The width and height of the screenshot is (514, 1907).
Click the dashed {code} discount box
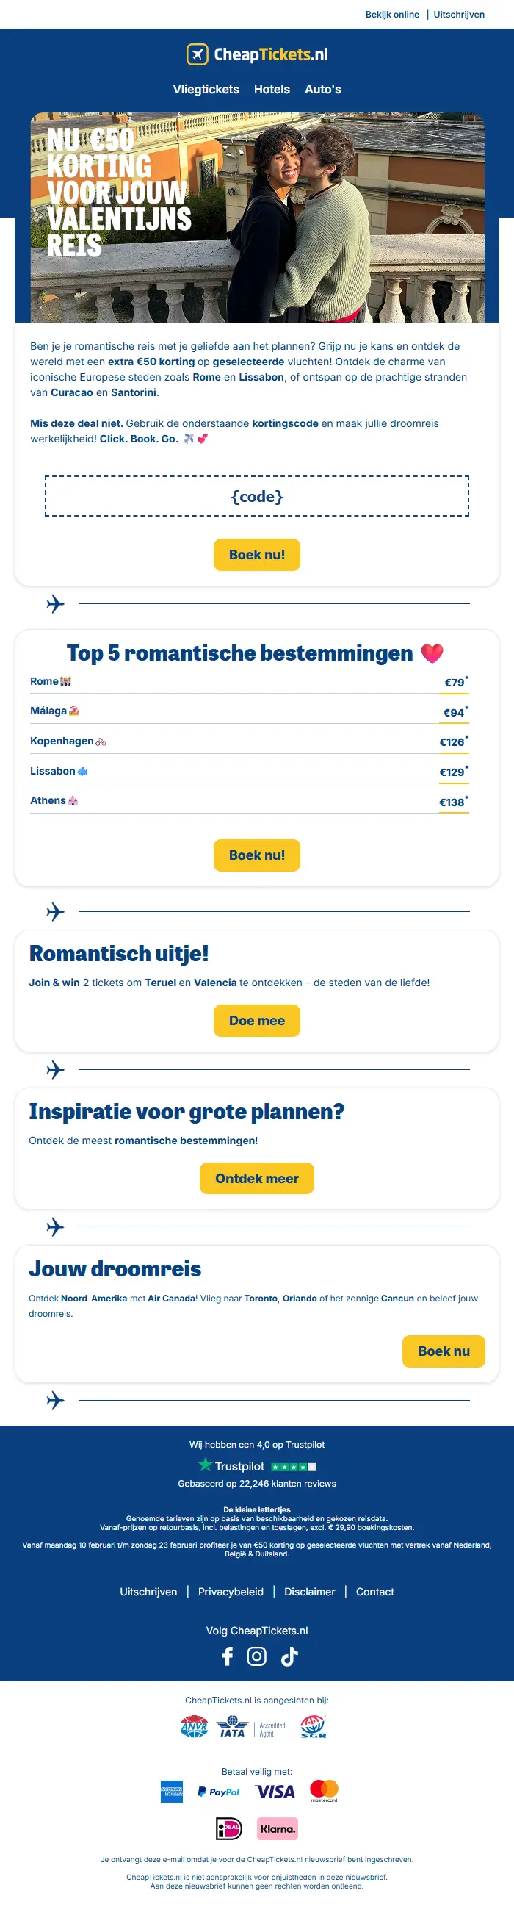(256, 496)
